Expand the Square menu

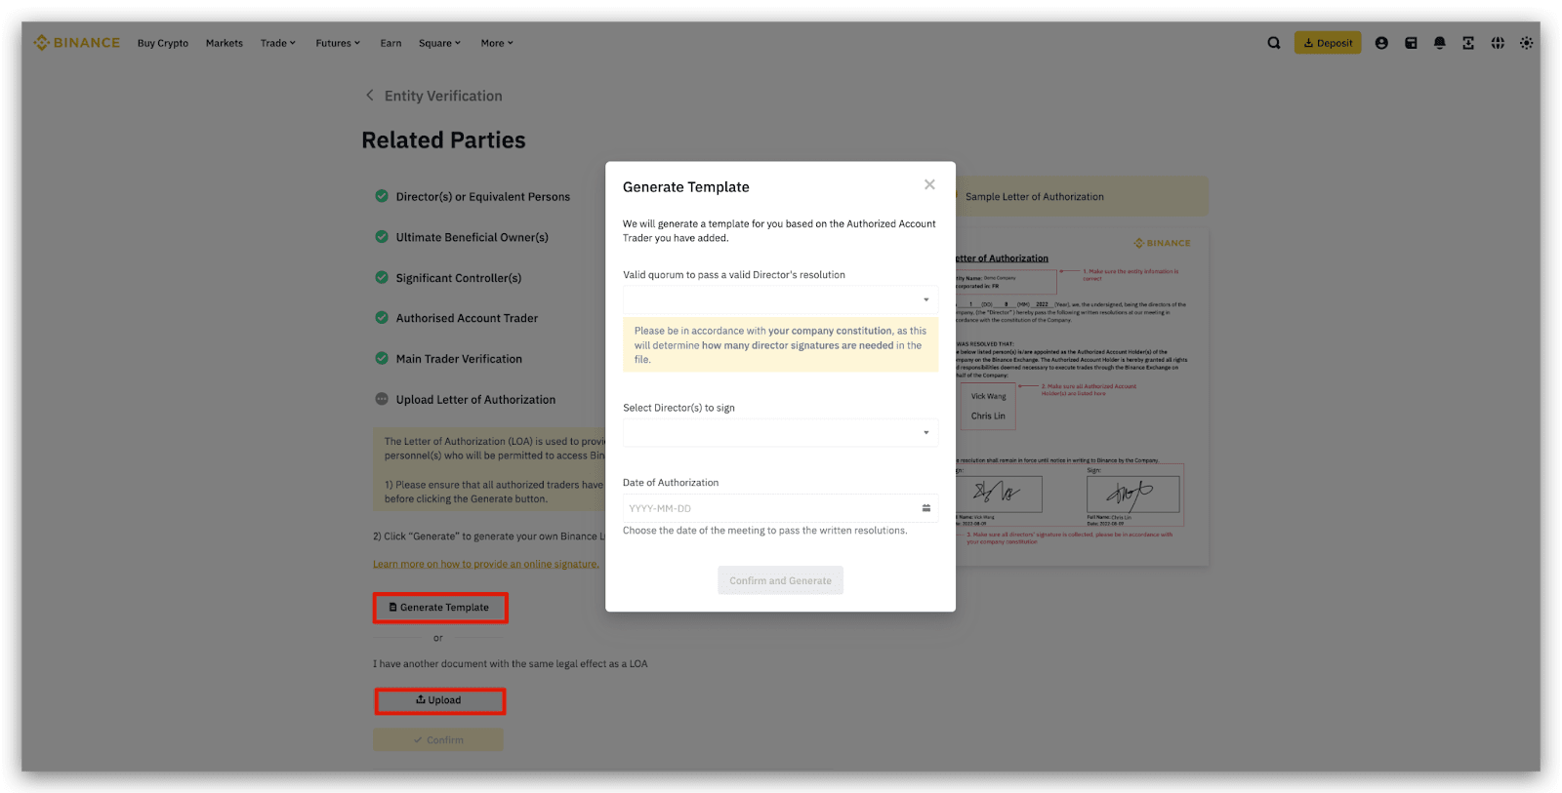pyautogui.click(x=439, y=43)
